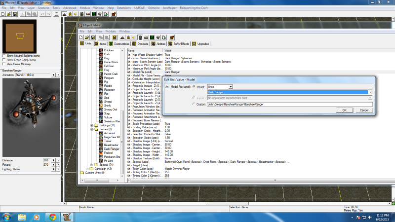Select Firelord in the Heroes tree
The height and width of the screenshot is (222, 395).
point(108,153)
